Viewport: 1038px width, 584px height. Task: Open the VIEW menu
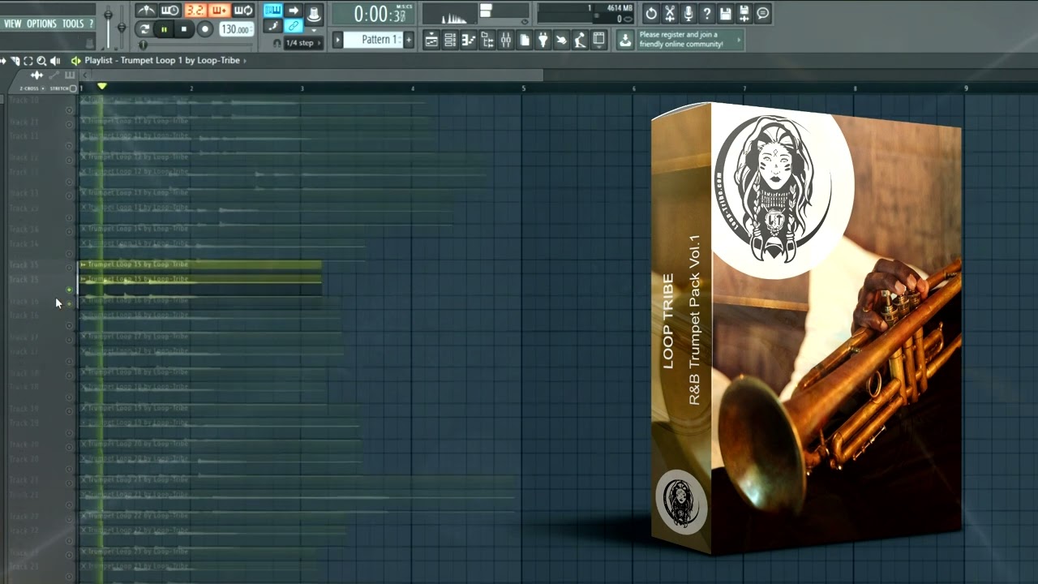(12, 24)
